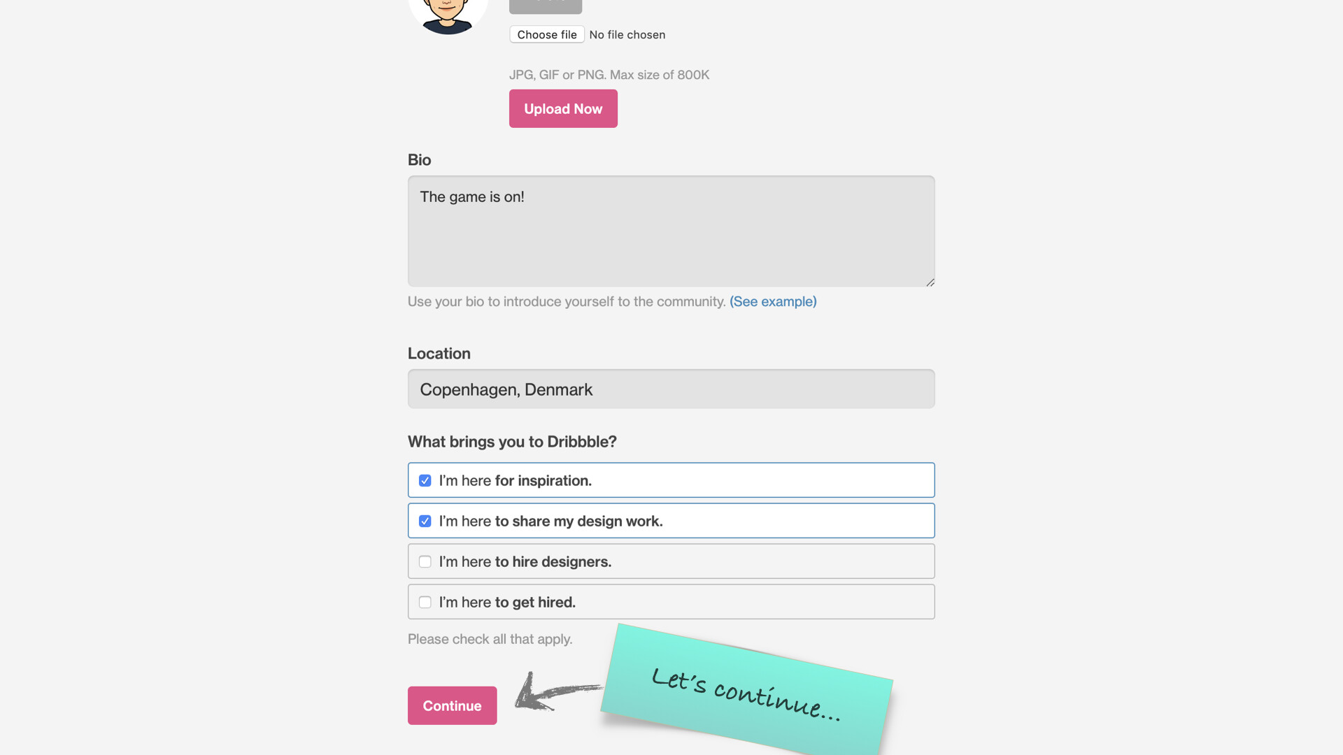Click the gray button above Choose file
The width and height of the screenshot is (1343, 755).
545,6
